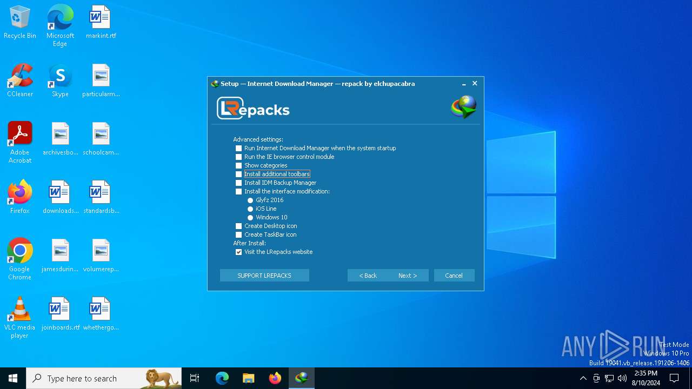Select the particularm... image file

tap(101, 81)
